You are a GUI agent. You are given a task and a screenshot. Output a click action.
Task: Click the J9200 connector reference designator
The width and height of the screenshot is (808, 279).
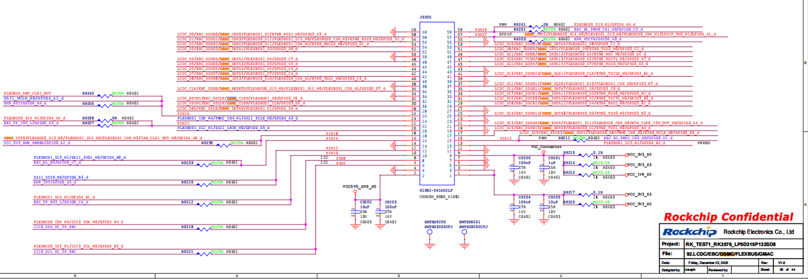425,18
